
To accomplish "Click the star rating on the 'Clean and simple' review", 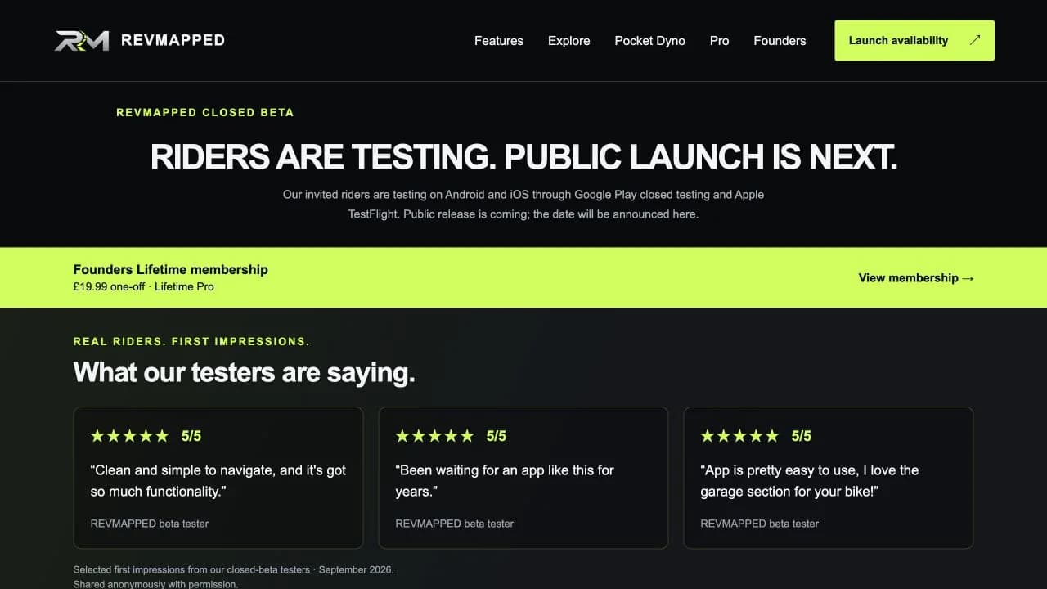I will coord(129,436).
